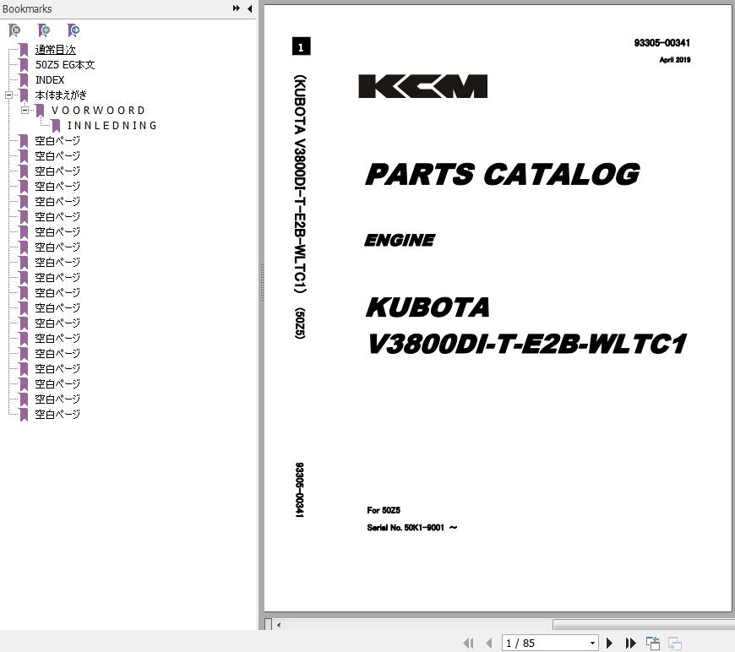Screen dimensions: 735x652
Task: Jump to the last page
Action: pyautogui.click(x=630, y=643)
